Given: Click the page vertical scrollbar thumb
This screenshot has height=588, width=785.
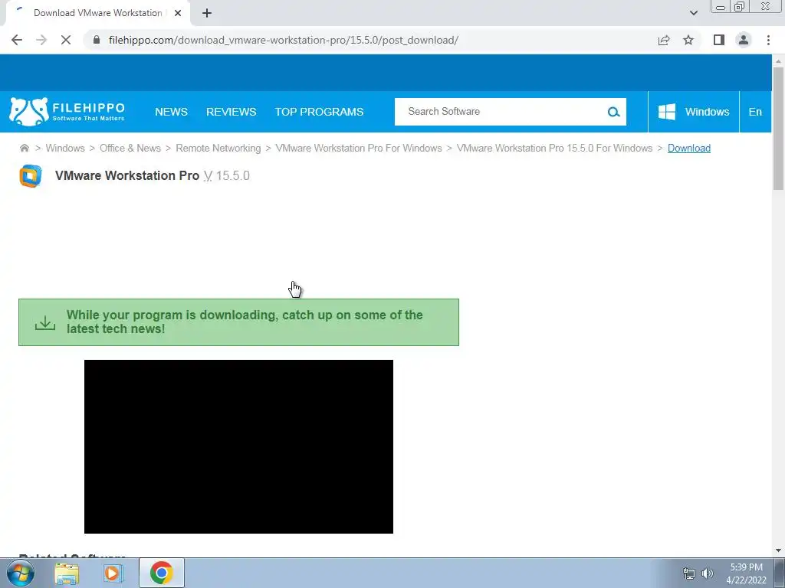Looking at the screenshot, I should [x=778, y=128].
